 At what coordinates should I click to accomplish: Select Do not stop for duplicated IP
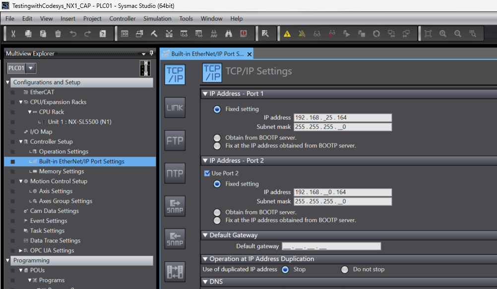[x=345, y=270]
